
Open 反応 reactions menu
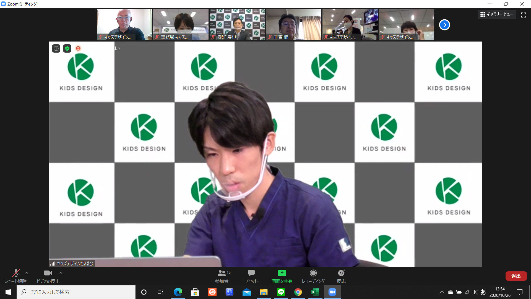click(x=341, y=276)
